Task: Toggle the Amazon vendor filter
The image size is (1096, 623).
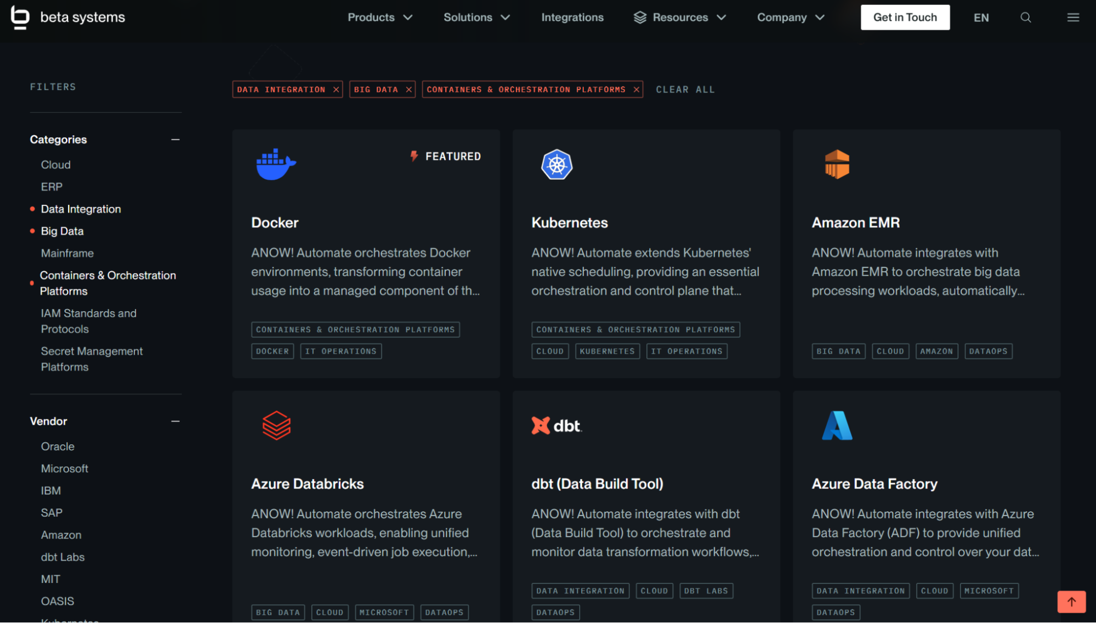Action: pyautogui.click(x=61, y=535)
